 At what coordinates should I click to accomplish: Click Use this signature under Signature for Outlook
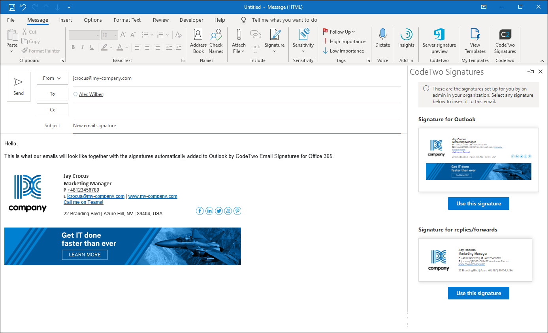tap(478, 203)
